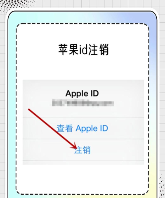Click the letters id in the title
The image size is (165, 198).
point(83,49)
